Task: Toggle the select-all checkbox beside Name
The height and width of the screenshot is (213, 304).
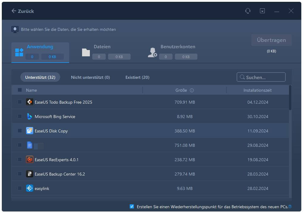Action: click(20, 90)
